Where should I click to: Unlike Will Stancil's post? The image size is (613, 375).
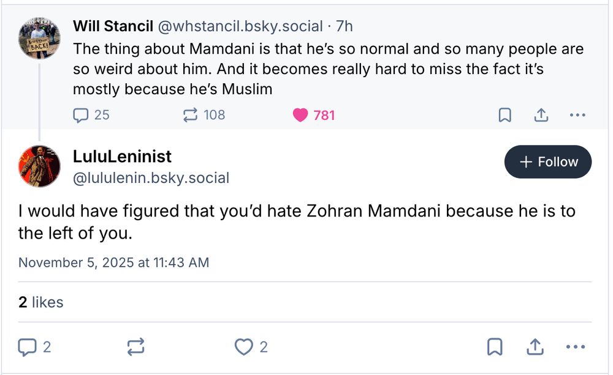pos(300,114)
